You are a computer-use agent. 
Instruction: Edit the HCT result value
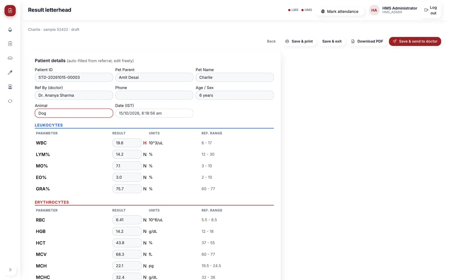click(x=127, y=243)
